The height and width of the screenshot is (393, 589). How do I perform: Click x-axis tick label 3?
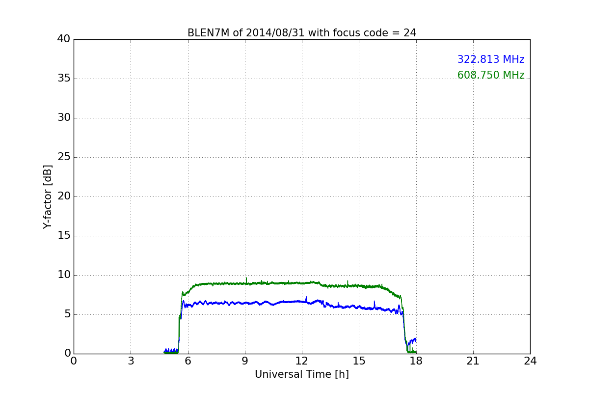tap(131, 361)
